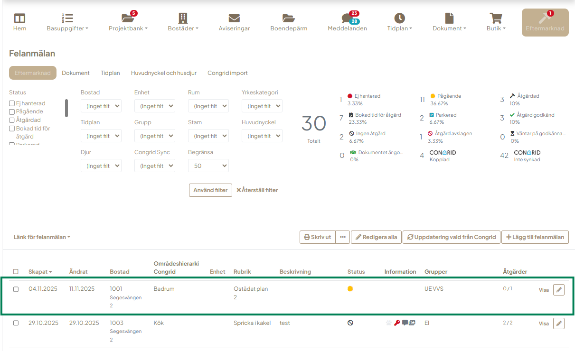Viewport: 575px width, 351px height.
Task: Check the Pågående status checkbox
Action: point(12,111)
